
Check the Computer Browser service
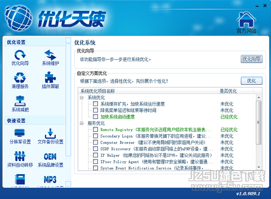click(95, 142)
